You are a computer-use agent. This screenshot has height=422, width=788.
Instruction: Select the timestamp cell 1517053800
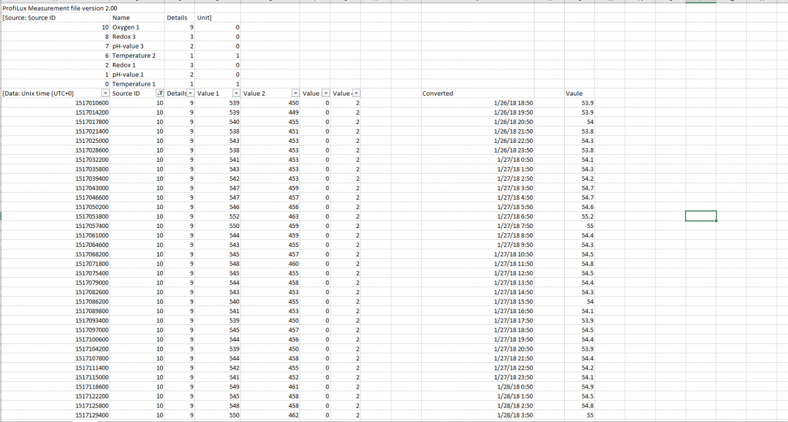point(56,216)
